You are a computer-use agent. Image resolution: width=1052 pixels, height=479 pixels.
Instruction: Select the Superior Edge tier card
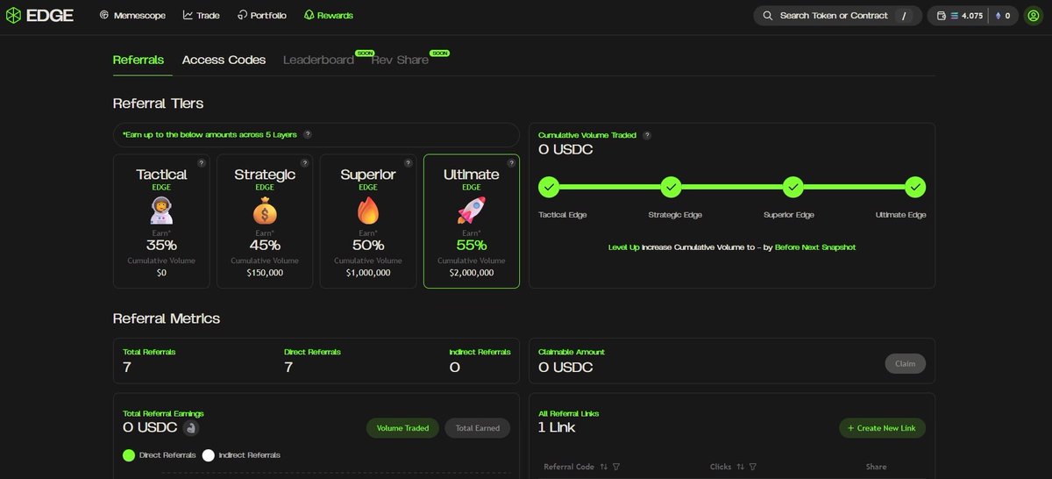[x=368, y=221]
